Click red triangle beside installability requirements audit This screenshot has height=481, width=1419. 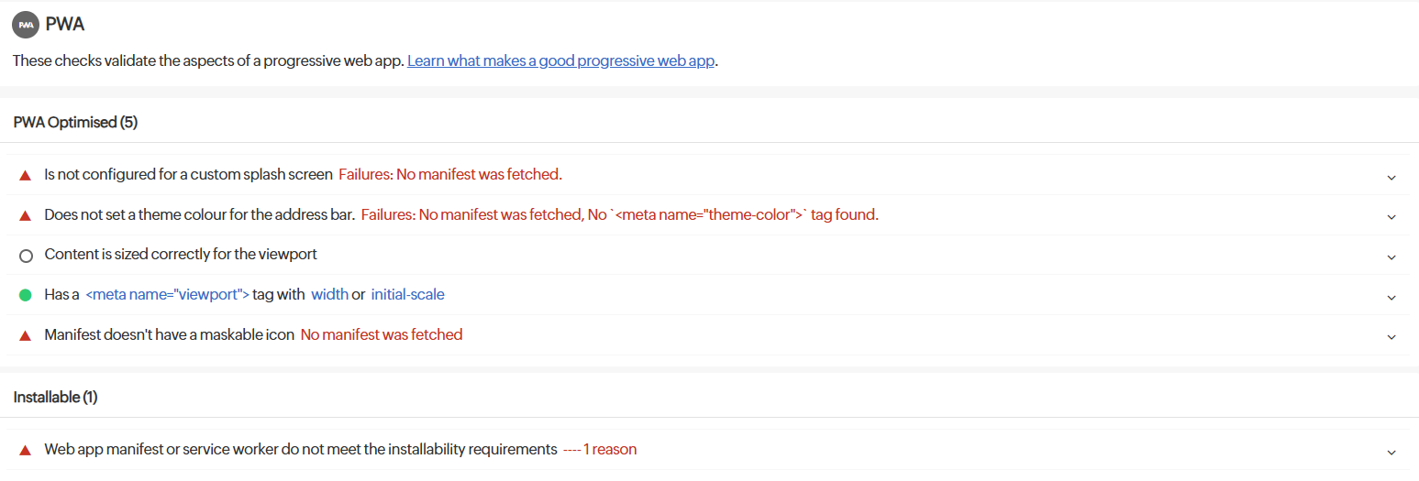tap(26, 450)
